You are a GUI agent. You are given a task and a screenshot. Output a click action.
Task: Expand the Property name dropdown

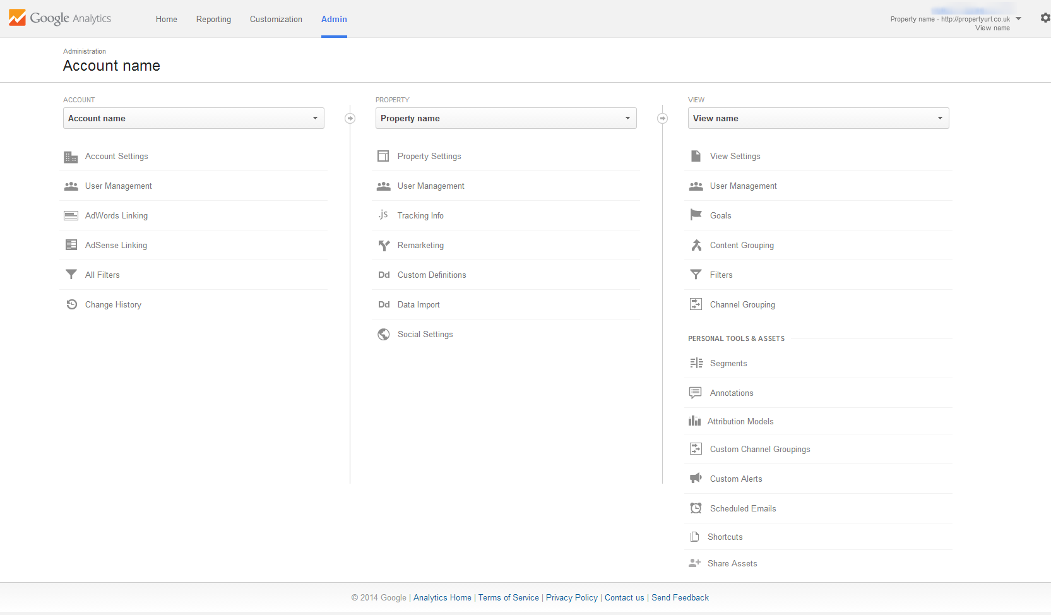click(506, 118)
